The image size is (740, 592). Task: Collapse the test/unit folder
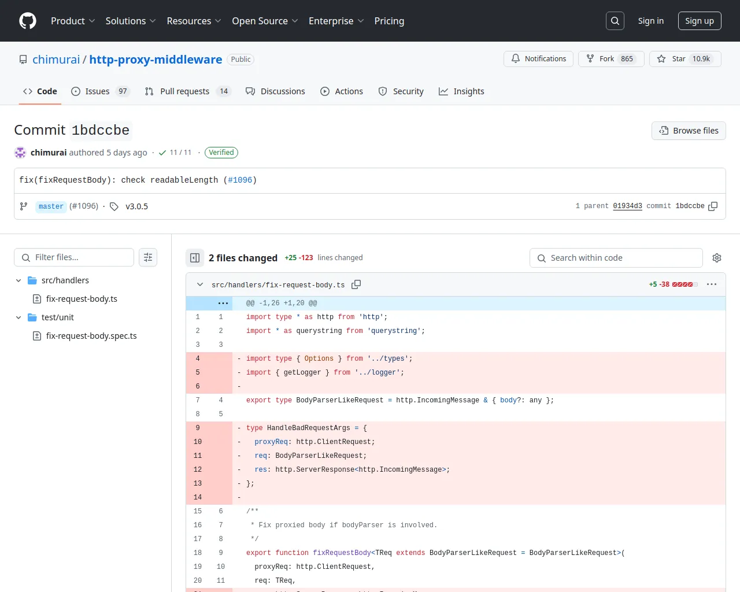[18, 317]
